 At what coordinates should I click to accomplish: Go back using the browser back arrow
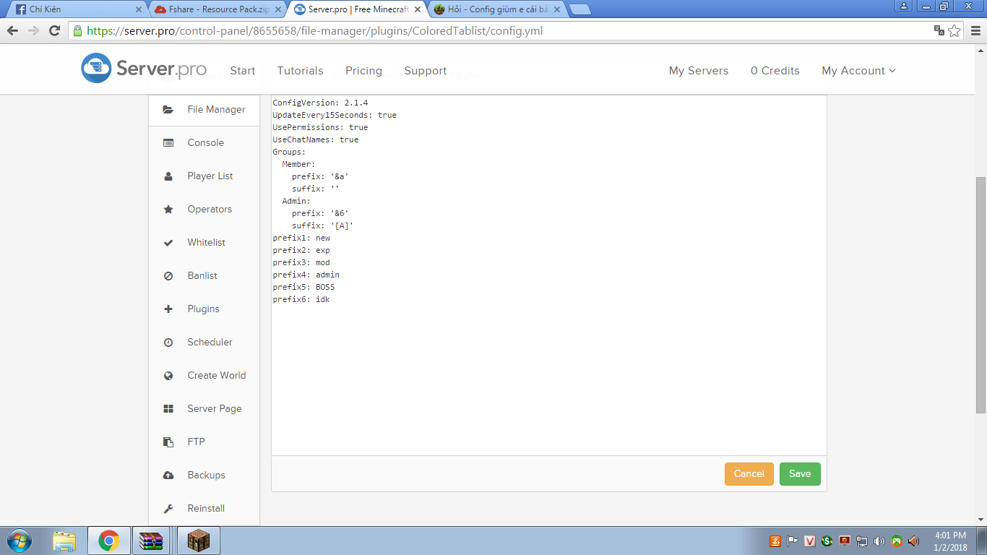tap(12, 31)
